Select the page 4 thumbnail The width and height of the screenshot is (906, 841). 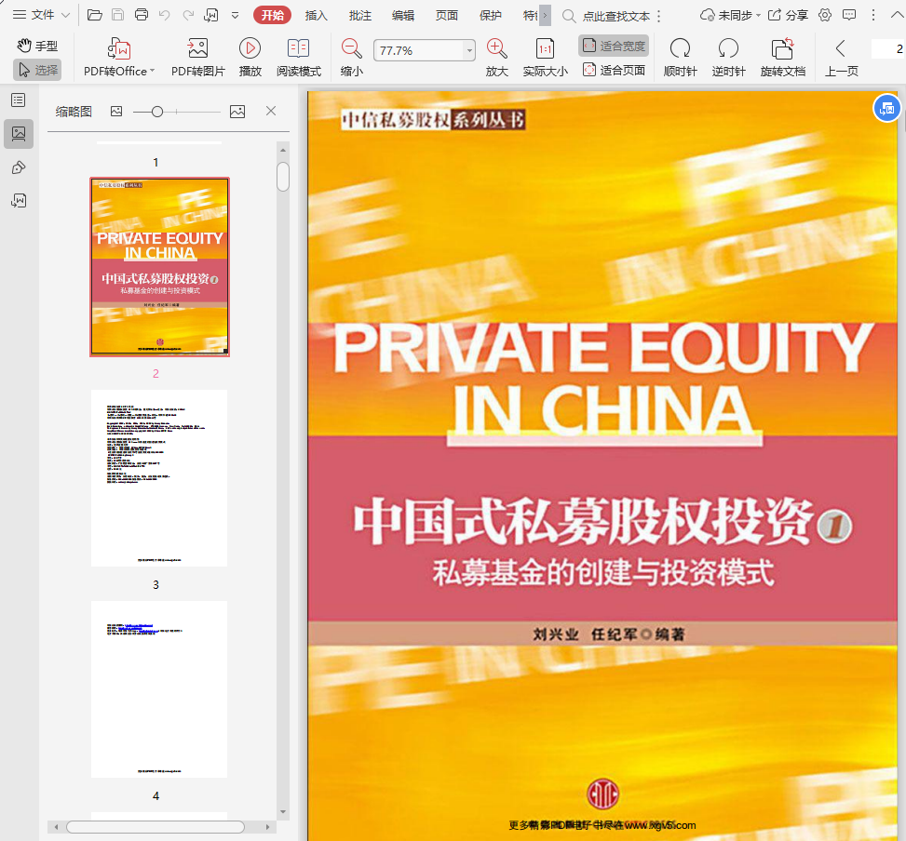tap(159, 689)
